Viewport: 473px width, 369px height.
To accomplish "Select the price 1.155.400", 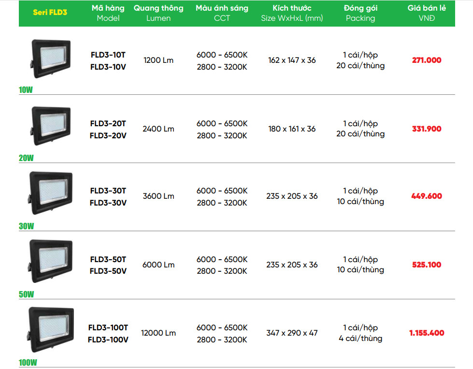I will [x=427, y=333].
